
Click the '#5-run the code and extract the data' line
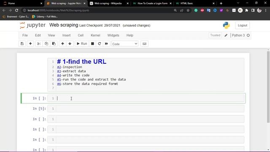click(92, 79)
